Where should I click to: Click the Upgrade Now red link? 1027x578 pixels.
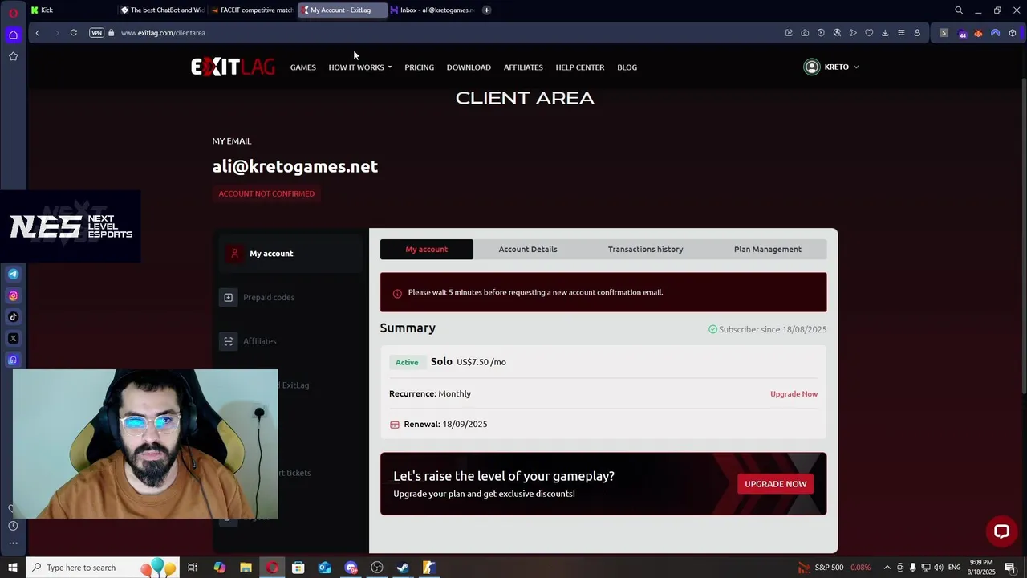click(x=794, y=394)
